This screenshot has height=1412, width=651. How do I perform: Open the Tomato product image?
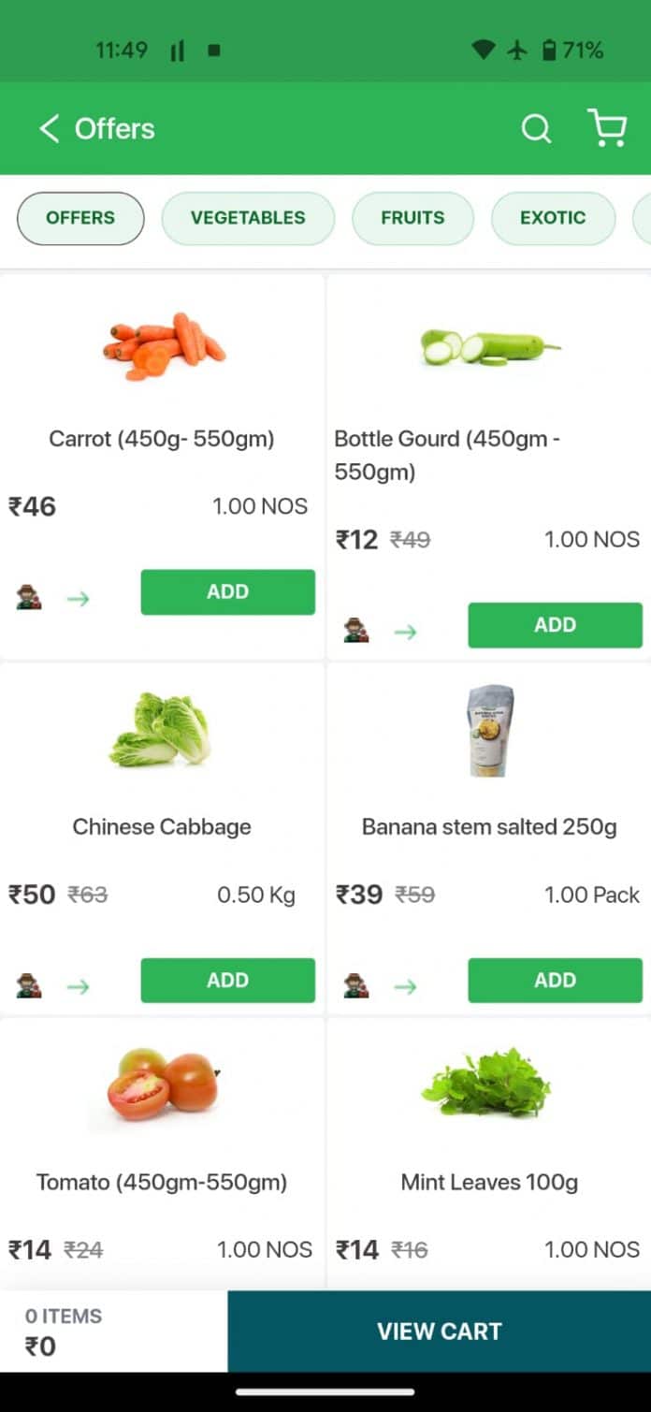click(161, 1085)
